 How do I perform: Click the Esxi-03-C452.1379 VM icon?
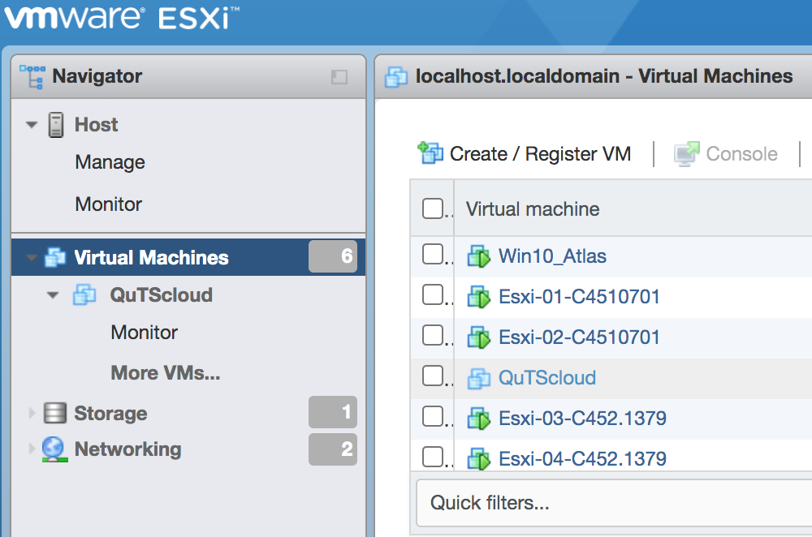pos(479,419)
